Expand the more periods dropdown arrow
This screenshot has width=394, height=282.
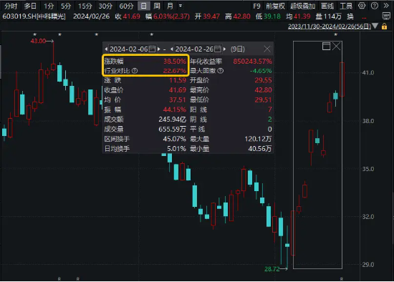pyautogui.click(x=181, y=6)
